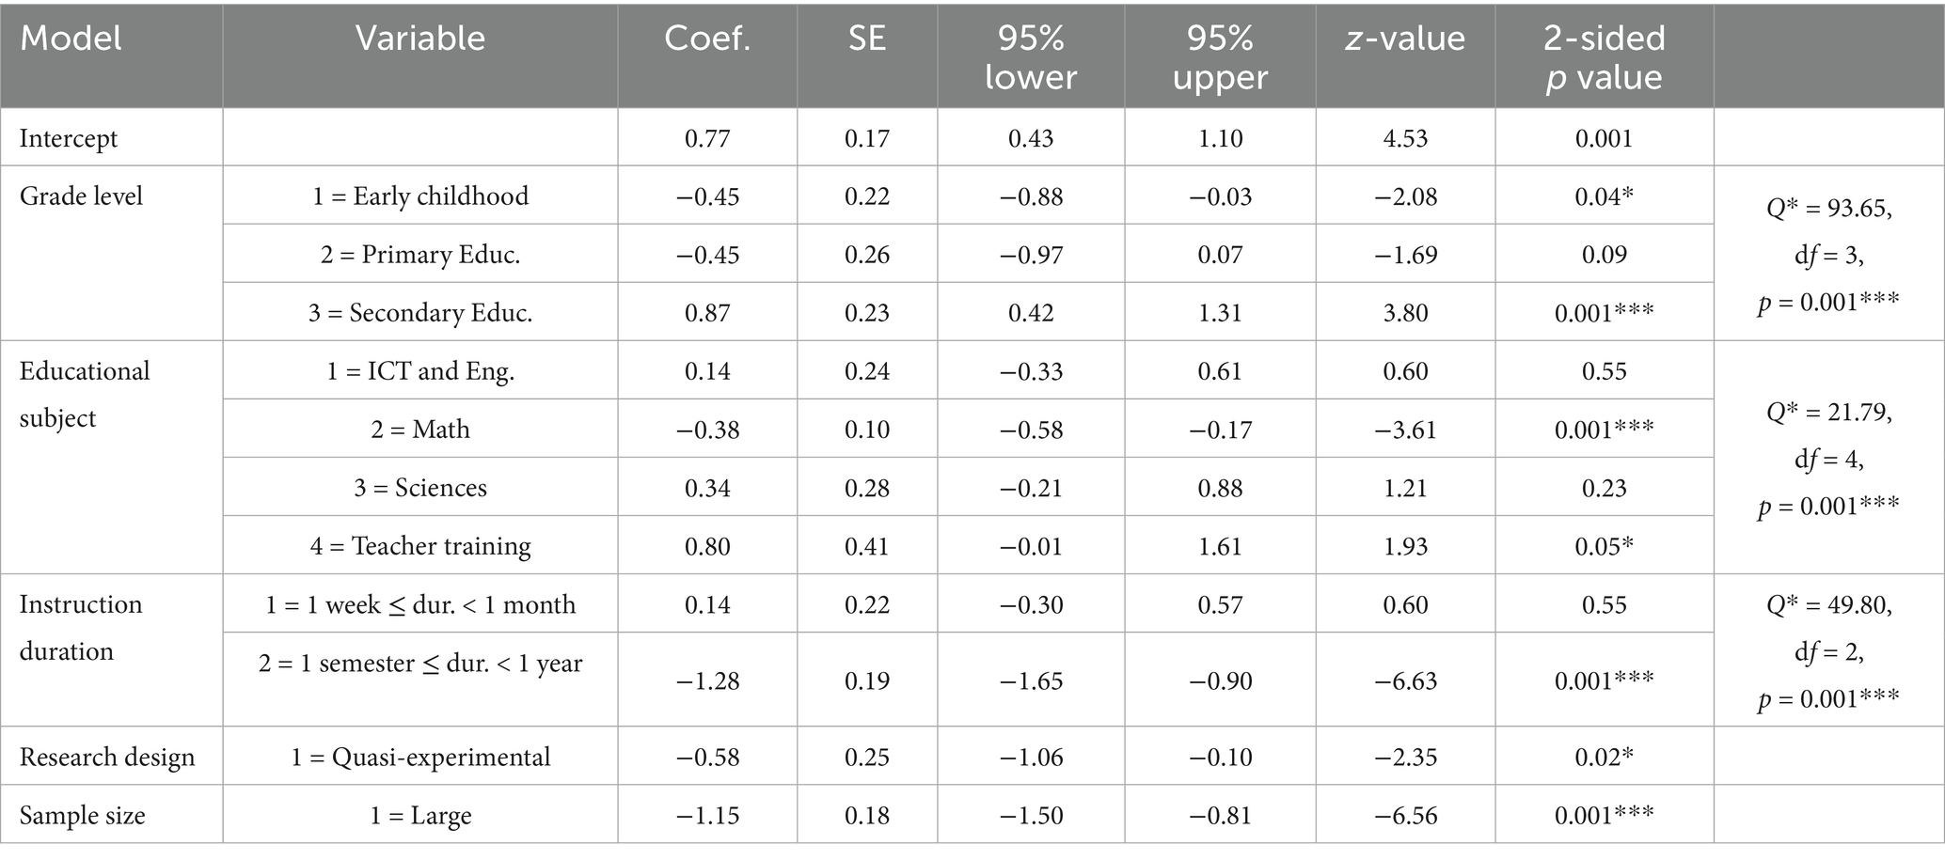The height and width of the screenshot is (860, 1945).
Task: Click the "SE" column header
Action: (x=866, y=39)
